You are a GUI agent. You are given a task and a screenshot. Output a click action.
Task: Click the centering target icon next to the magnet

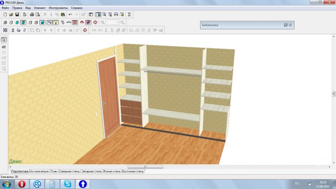[88, 22]
